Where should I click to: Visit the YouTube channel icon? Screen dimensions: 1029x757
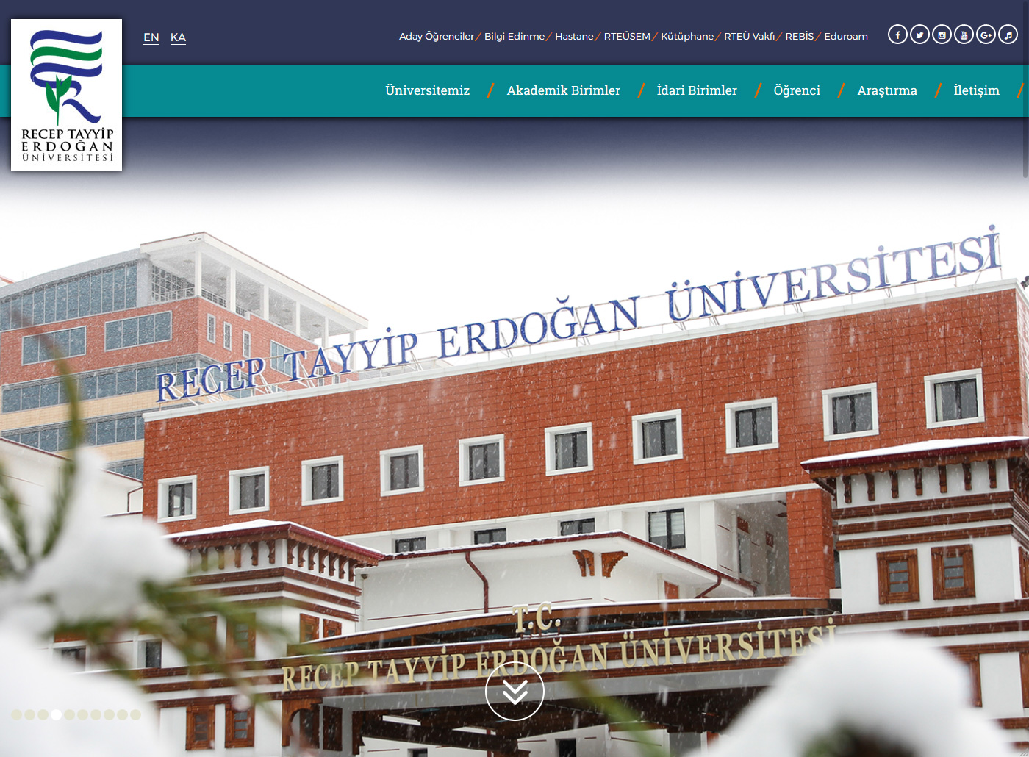pos(964,34)
